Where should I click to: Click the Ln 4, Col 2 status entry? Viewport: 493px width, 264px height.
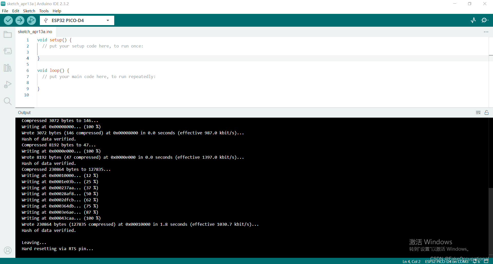[x=412, y=261]
